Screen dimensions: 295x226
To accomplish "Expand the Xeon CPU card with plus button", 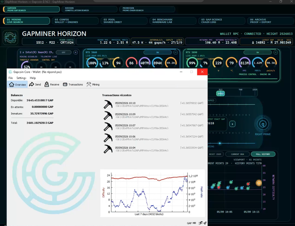I will click(x=76, y=52).
